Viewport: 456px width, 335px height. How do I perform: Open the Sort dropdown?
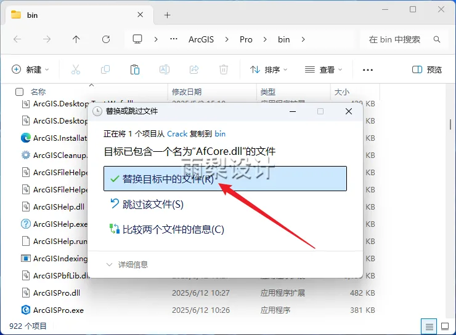click(x=269, y=69)
